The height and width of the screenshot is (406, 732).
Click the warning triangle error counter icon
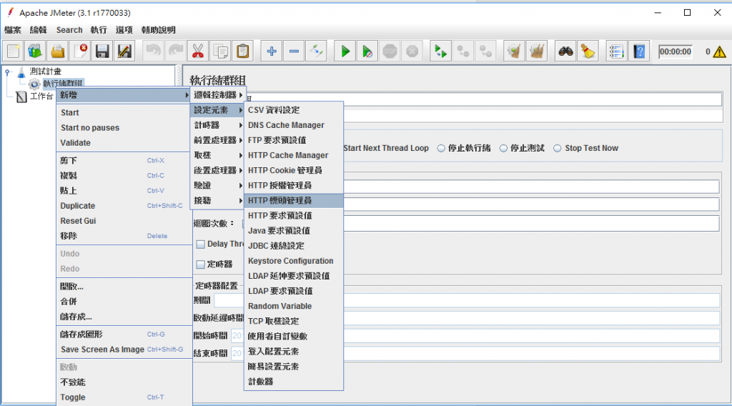pos(720,51)
